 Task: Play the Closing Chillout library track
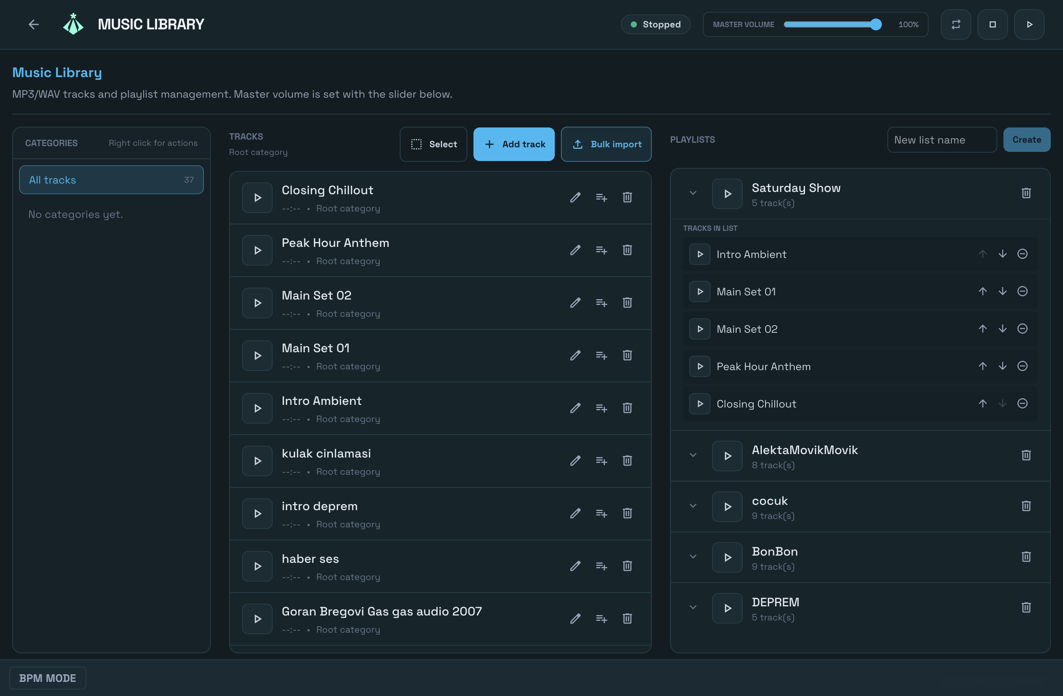257,197
